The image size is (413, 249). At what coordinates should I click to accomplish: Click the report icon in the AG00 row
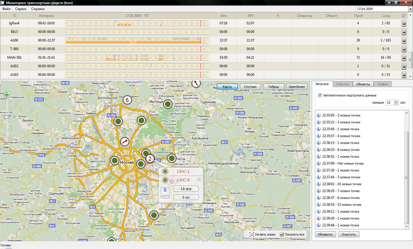[x=404, y=40]
